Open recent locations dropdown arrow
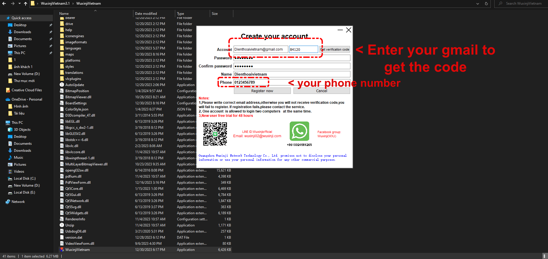The image size is (548, 259). click(x=19, y=3)
